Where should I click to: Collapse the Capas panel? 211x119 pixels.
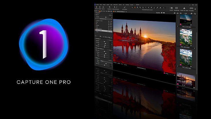(x=95, y=15)
